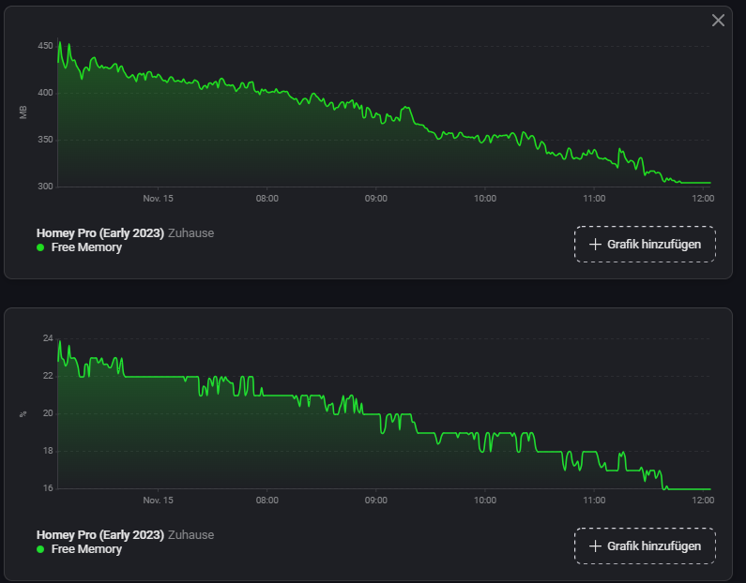Click the 12:00 time label in the percent chart
Image resolution: width=746 pixels, height=583 pixels.
[703, 501]
